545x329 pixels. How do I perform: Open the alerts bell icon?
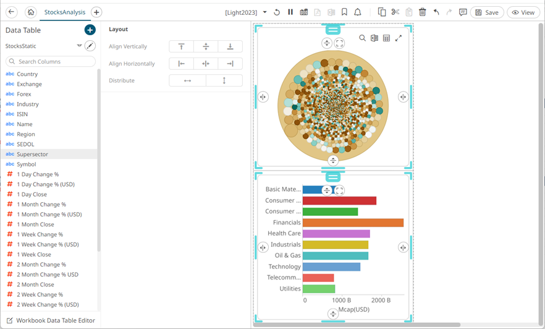[358, 12]
